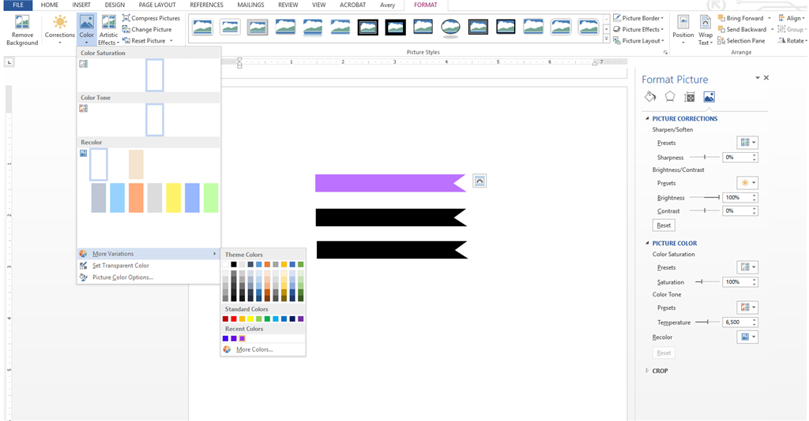Switch to the INSERT tab
This screenshot has height=421, width=809.
point(81,6)
